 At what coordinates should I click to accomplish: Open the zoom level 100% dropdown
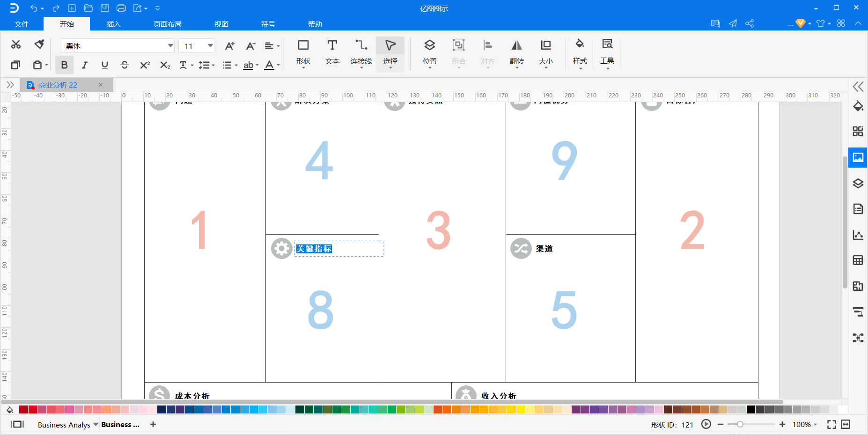point(804,424)
